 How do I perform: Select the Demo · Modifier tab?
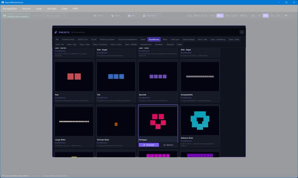coord(131,44)
